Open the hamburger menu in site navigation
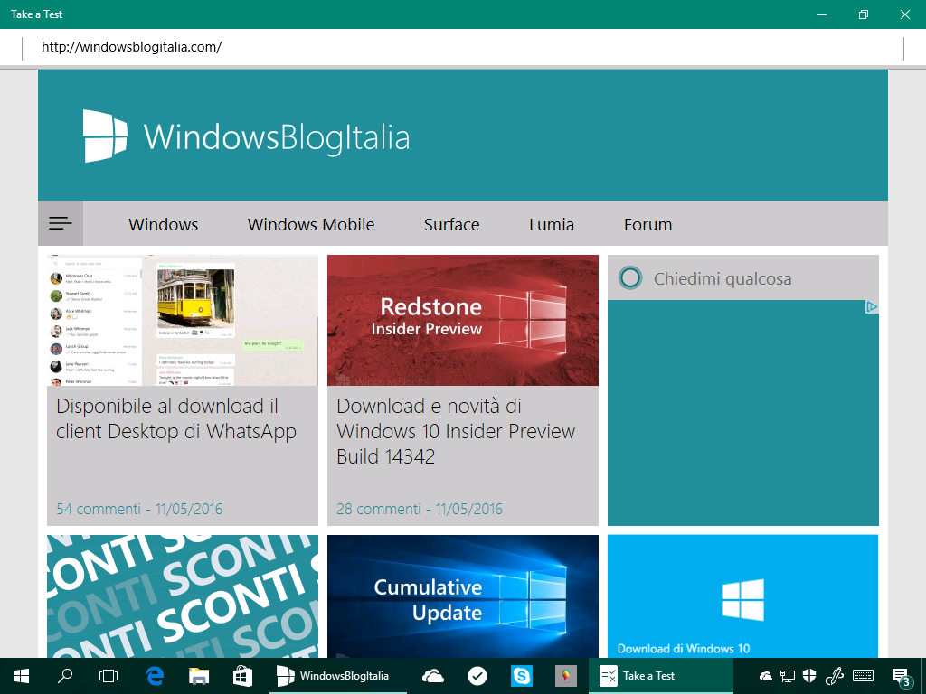This screenshot has width=926, height=694. 61,223
